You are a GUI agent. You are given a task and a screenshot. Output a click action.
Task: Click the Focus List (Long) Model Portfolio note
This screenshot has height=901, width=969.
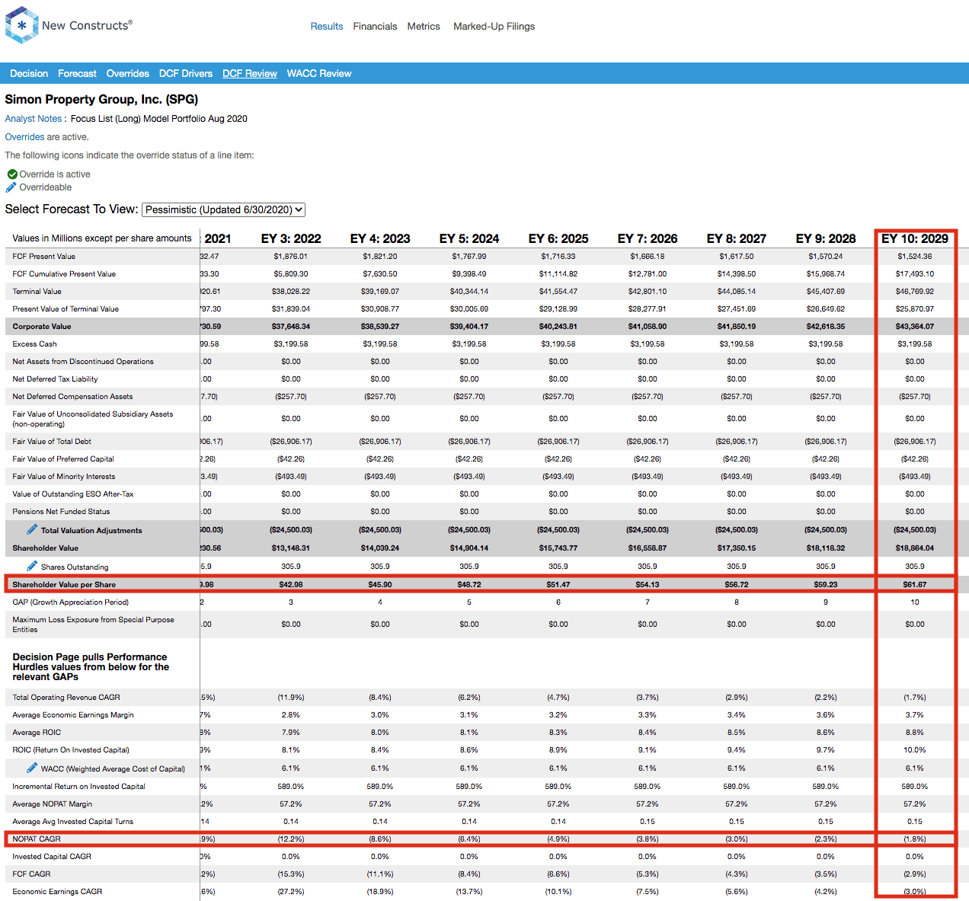pos(159,119)
